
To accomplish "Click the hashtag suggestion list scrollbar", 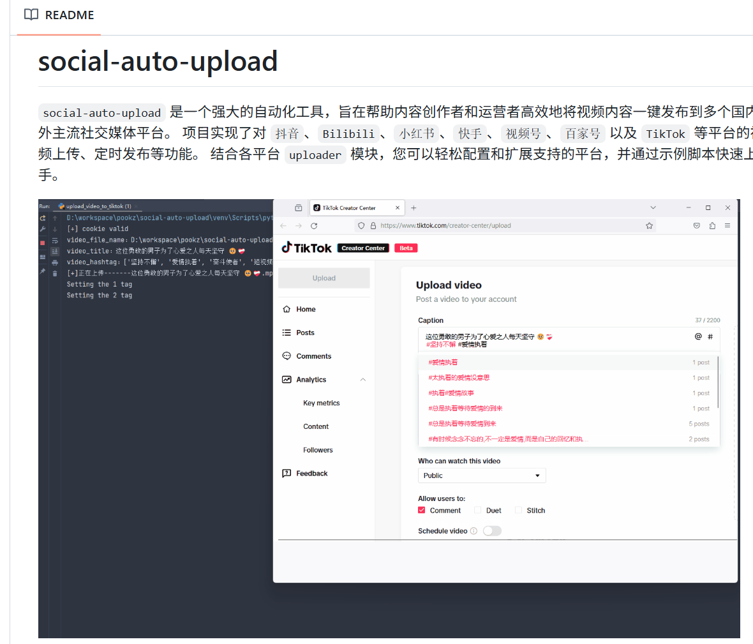I will coord(718,382).
